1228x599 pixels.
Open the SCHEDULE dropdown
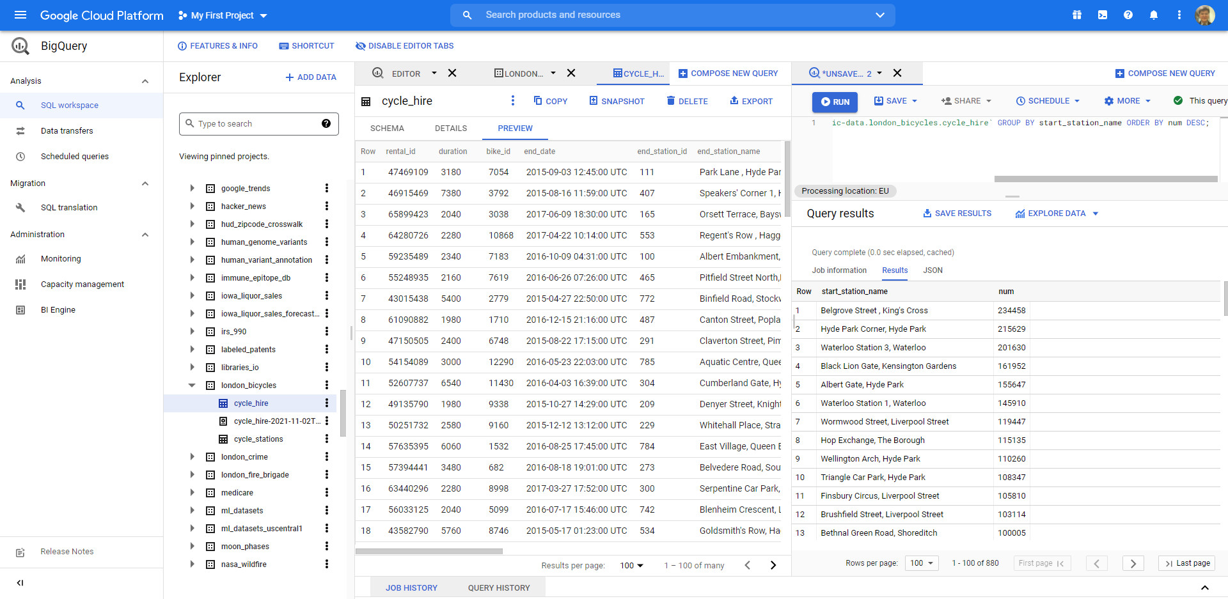pyautogui.click(x=1048, y=101)
